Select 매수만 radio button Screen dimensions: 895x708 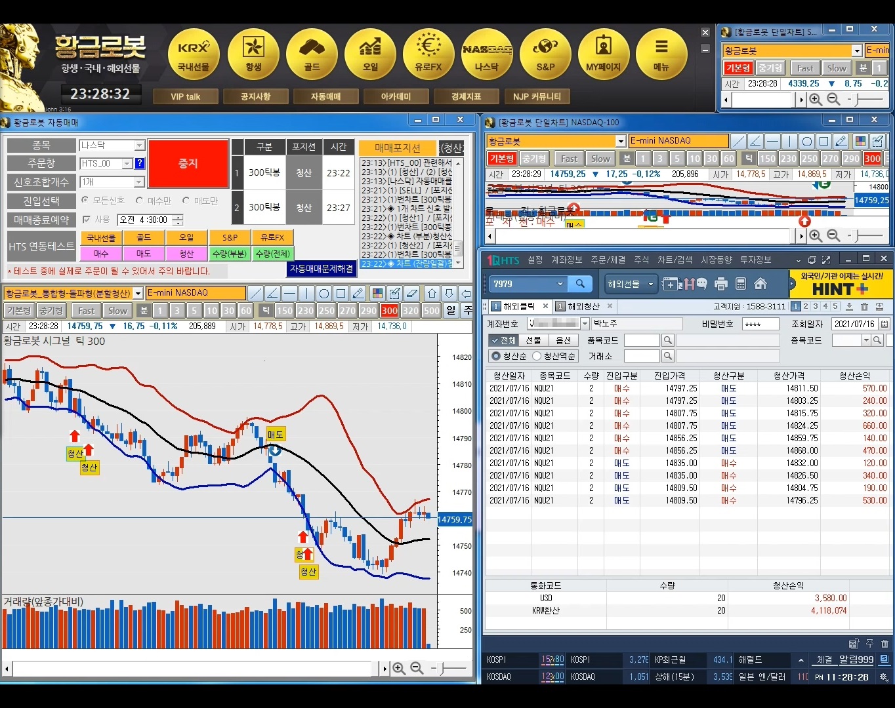(x=139, y=200)
